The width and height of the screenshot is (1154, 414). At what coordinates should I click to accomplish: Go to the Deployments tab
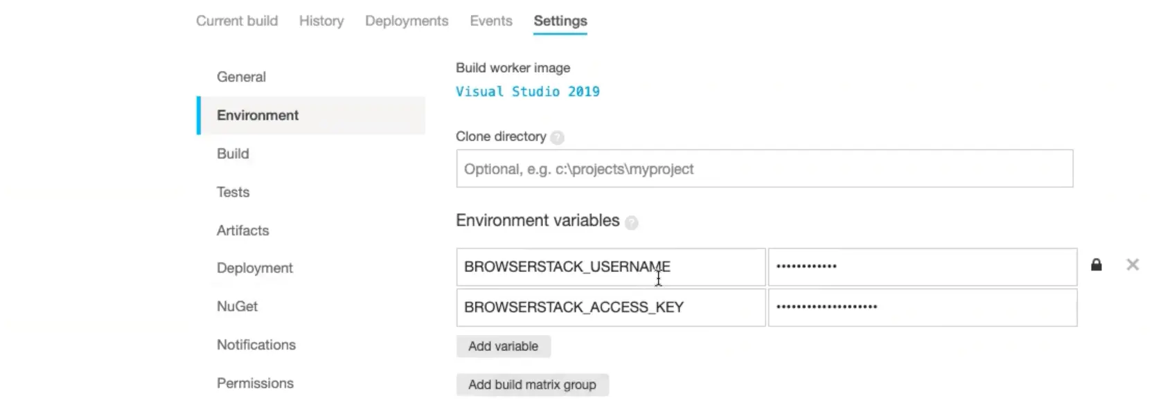[x=407, y=21]
